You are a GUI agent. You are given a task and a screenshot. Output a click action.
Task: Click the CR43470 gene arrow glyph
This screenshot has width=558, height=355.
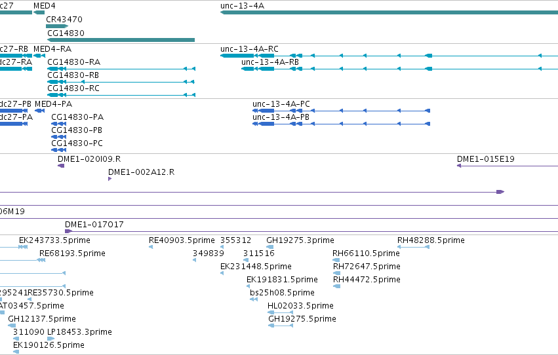(x=57, y=26)
